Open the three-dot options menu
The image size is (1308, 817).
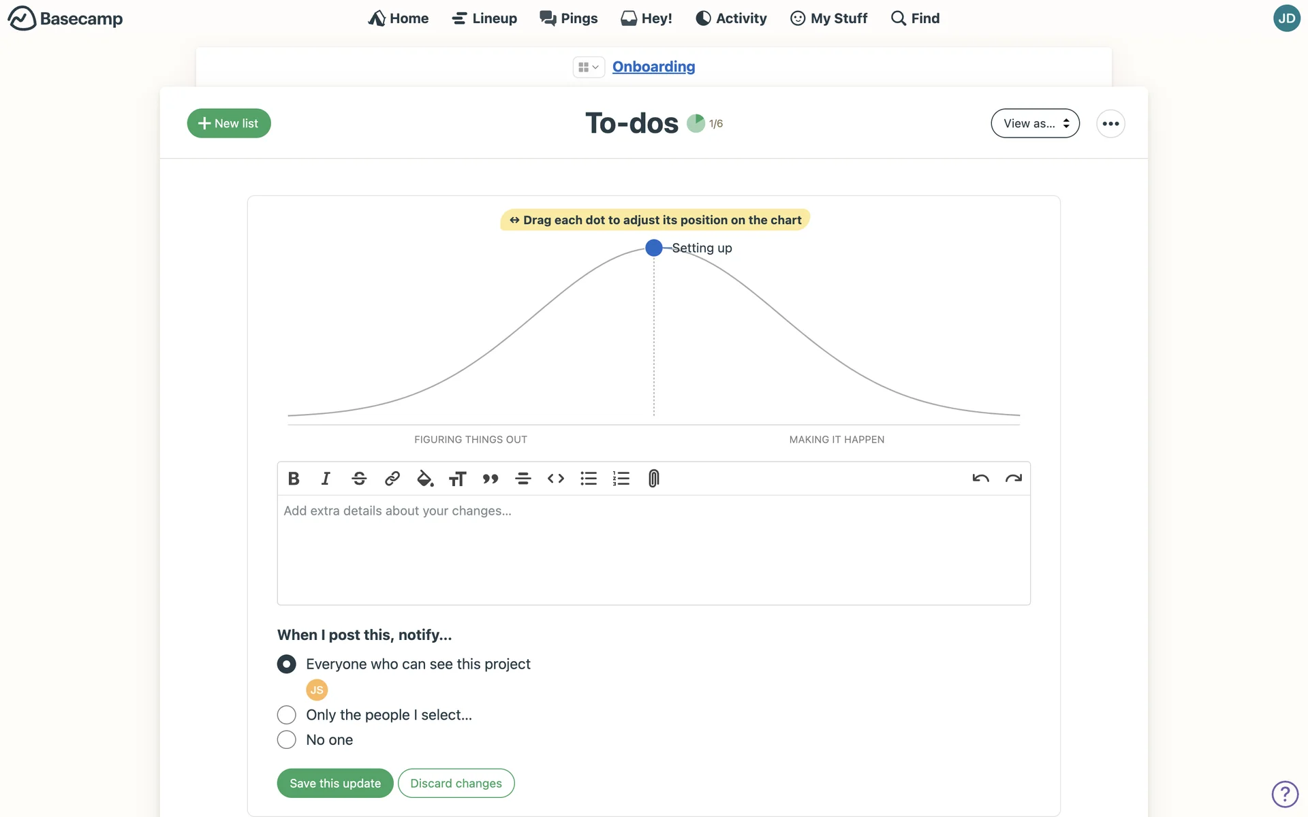pyautogui.click(x=1110, y=123)
